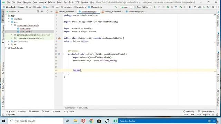Open the Profiler tool window
Viewport: 221px width, 124px height.
point(56,111)
